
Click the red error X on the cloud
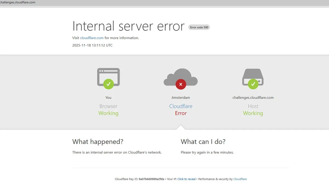click(x=181, y=84)
